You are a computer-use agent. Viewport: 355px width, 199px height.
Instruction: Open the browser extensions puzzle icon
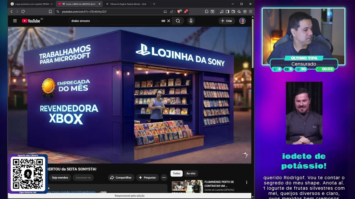pos(207,11)
